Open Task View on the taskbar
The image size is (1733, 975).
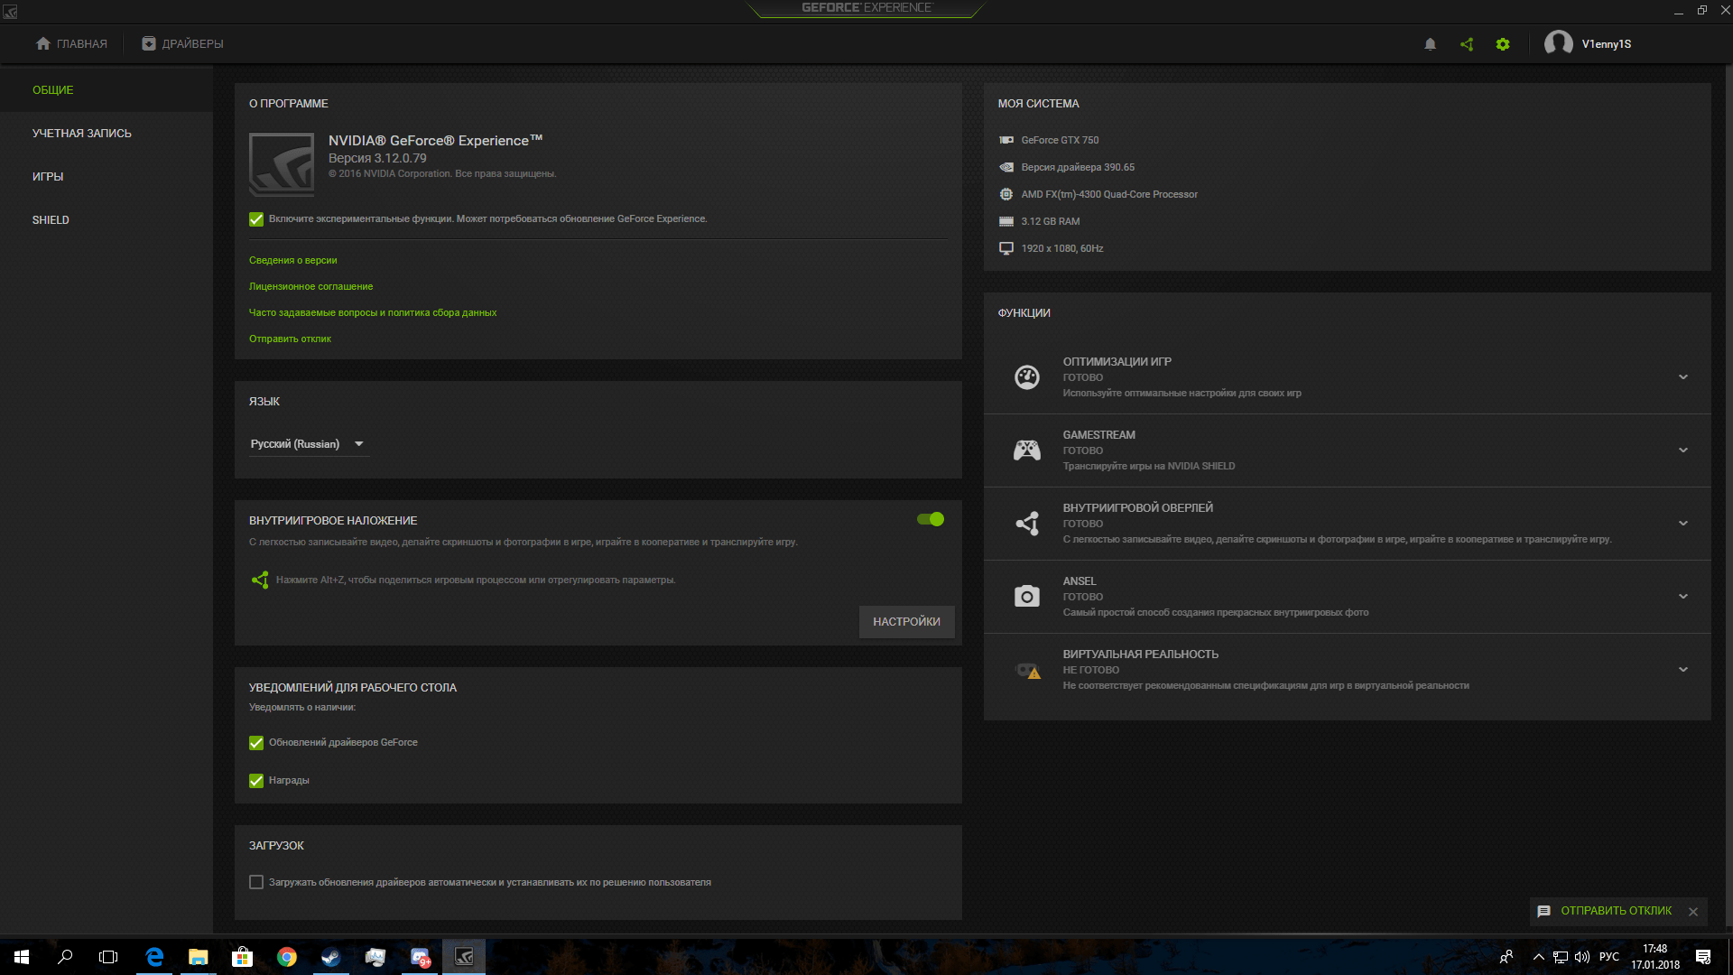108,957
